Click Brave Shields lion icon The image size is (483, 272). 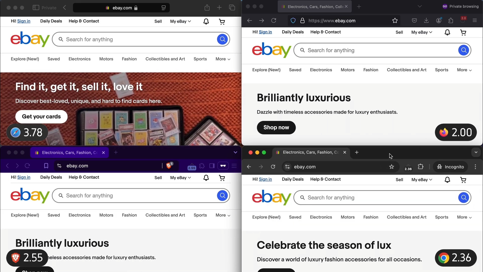[169, 165]
